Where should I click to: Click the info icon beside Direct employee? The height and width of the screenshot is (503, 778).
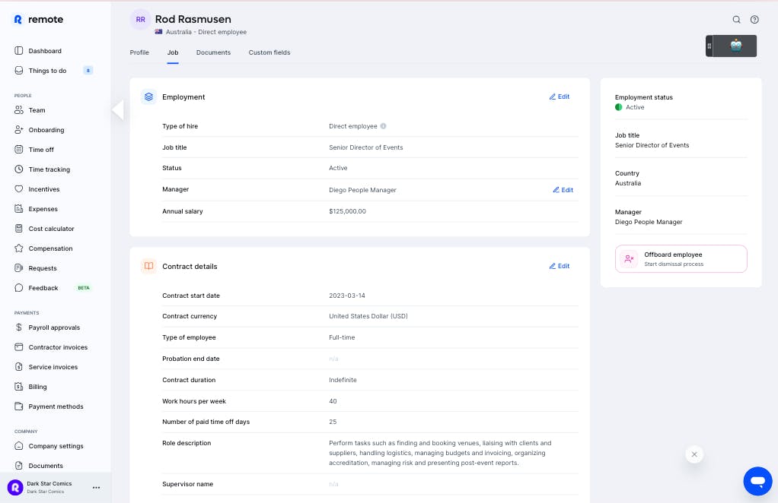(x=383, y=126)
